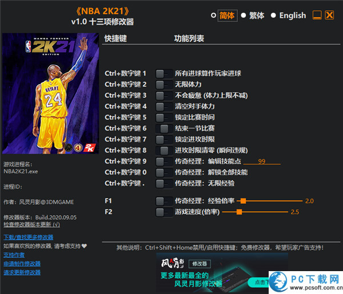Click the NBA 2K21 cover art image
Screen dimensions: 343x294
click(x=50, y=93)
